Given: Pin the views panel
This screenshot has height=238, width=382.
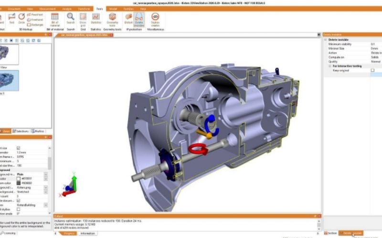Looking at the screenshot, I should point(45,35).
